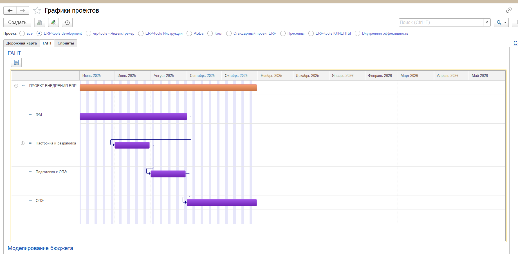The image size is (518, 256).
Task: Click the Март 2026 month header
Action: 416,76
